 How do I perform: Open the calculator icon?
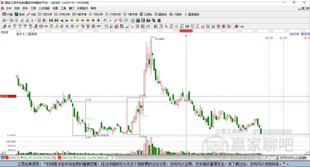[x=138, y=20]
